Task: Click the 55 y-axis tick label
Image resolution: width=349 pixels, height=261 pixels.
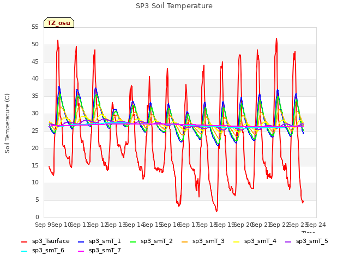Action: (35, 27)
